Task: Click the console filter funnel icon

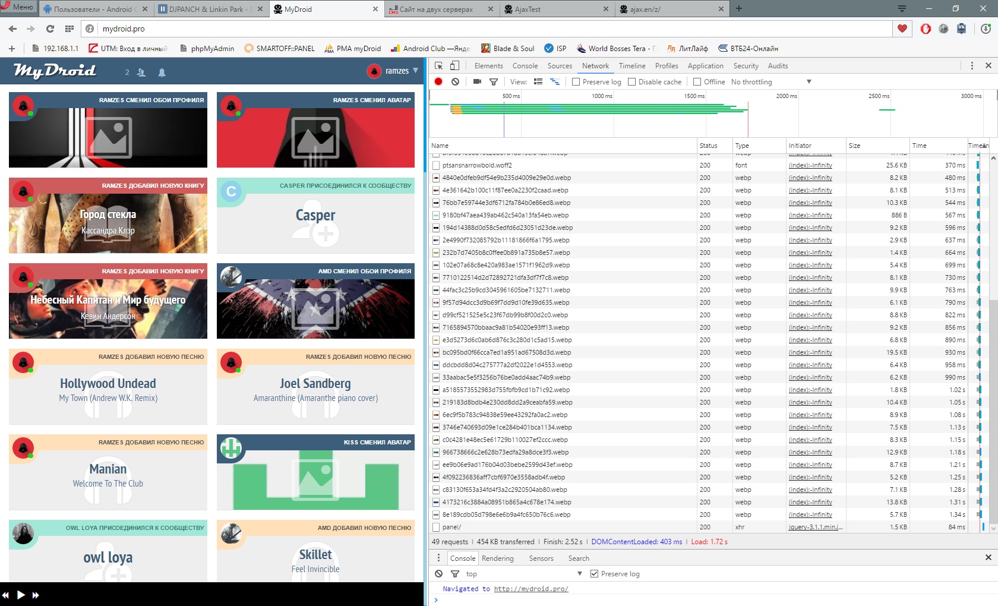Action: tap(455, 574)
